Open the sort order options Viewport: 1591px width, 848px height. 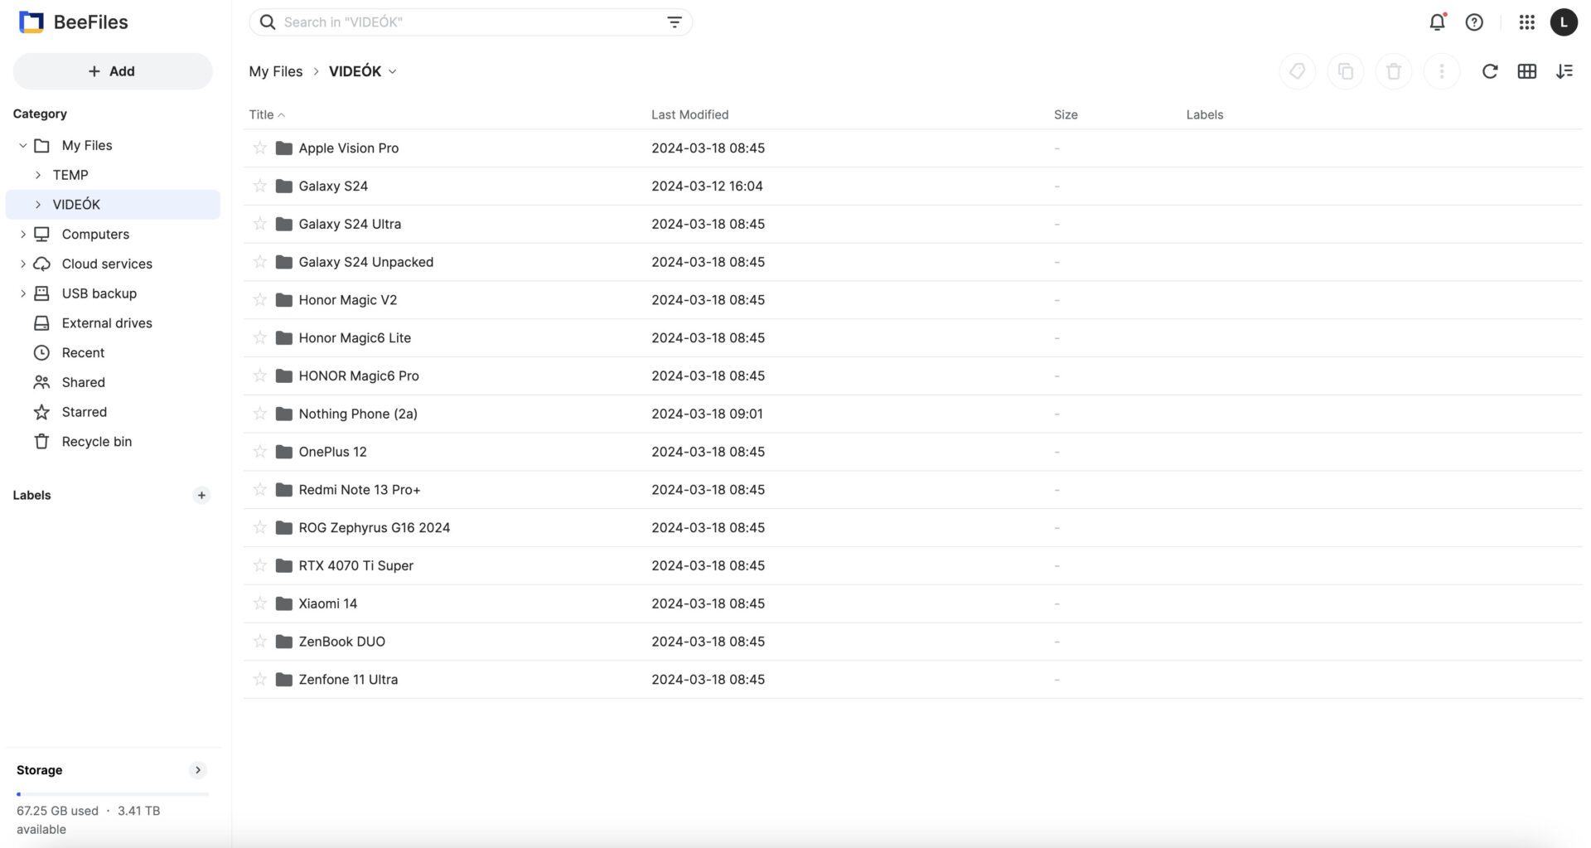[1564, 71]
